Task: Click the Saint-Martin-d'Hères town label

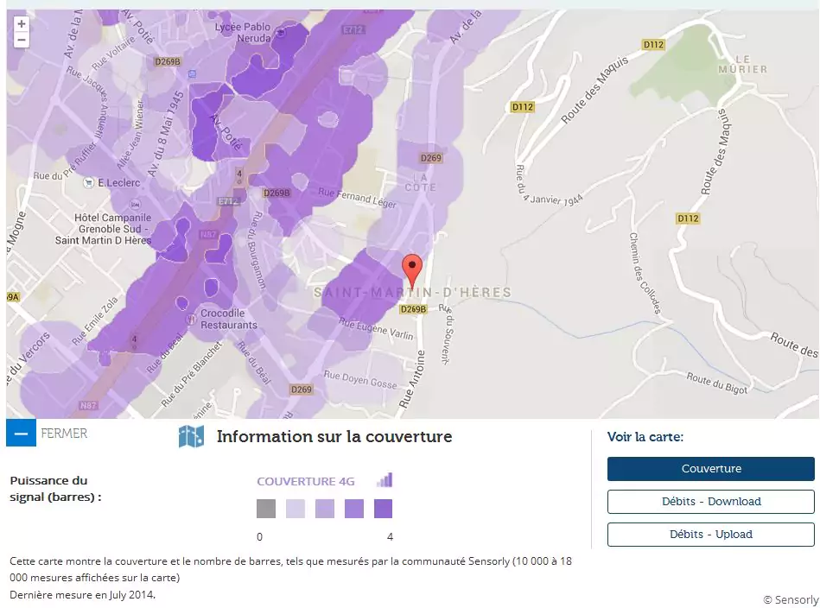Action: point(412,293)
